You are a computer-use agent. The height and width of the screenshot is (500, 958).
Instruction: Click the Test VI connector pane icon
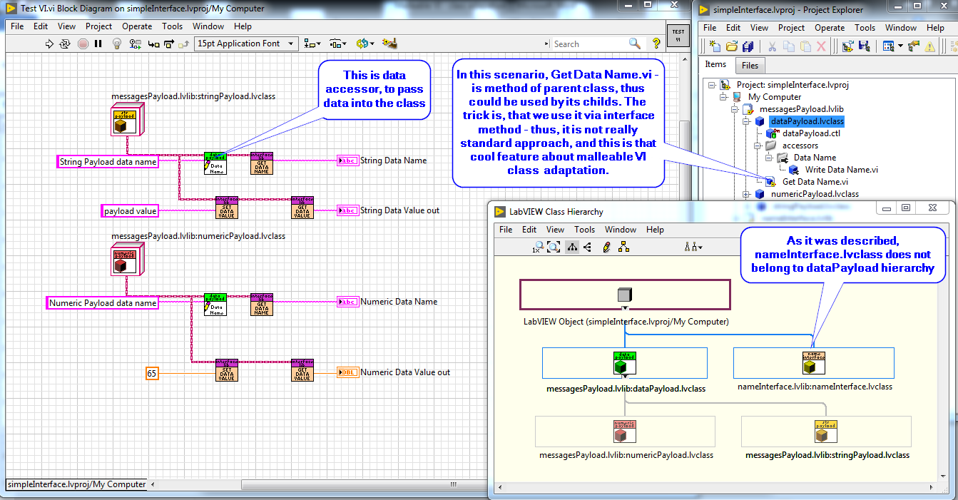pos(678,36)
